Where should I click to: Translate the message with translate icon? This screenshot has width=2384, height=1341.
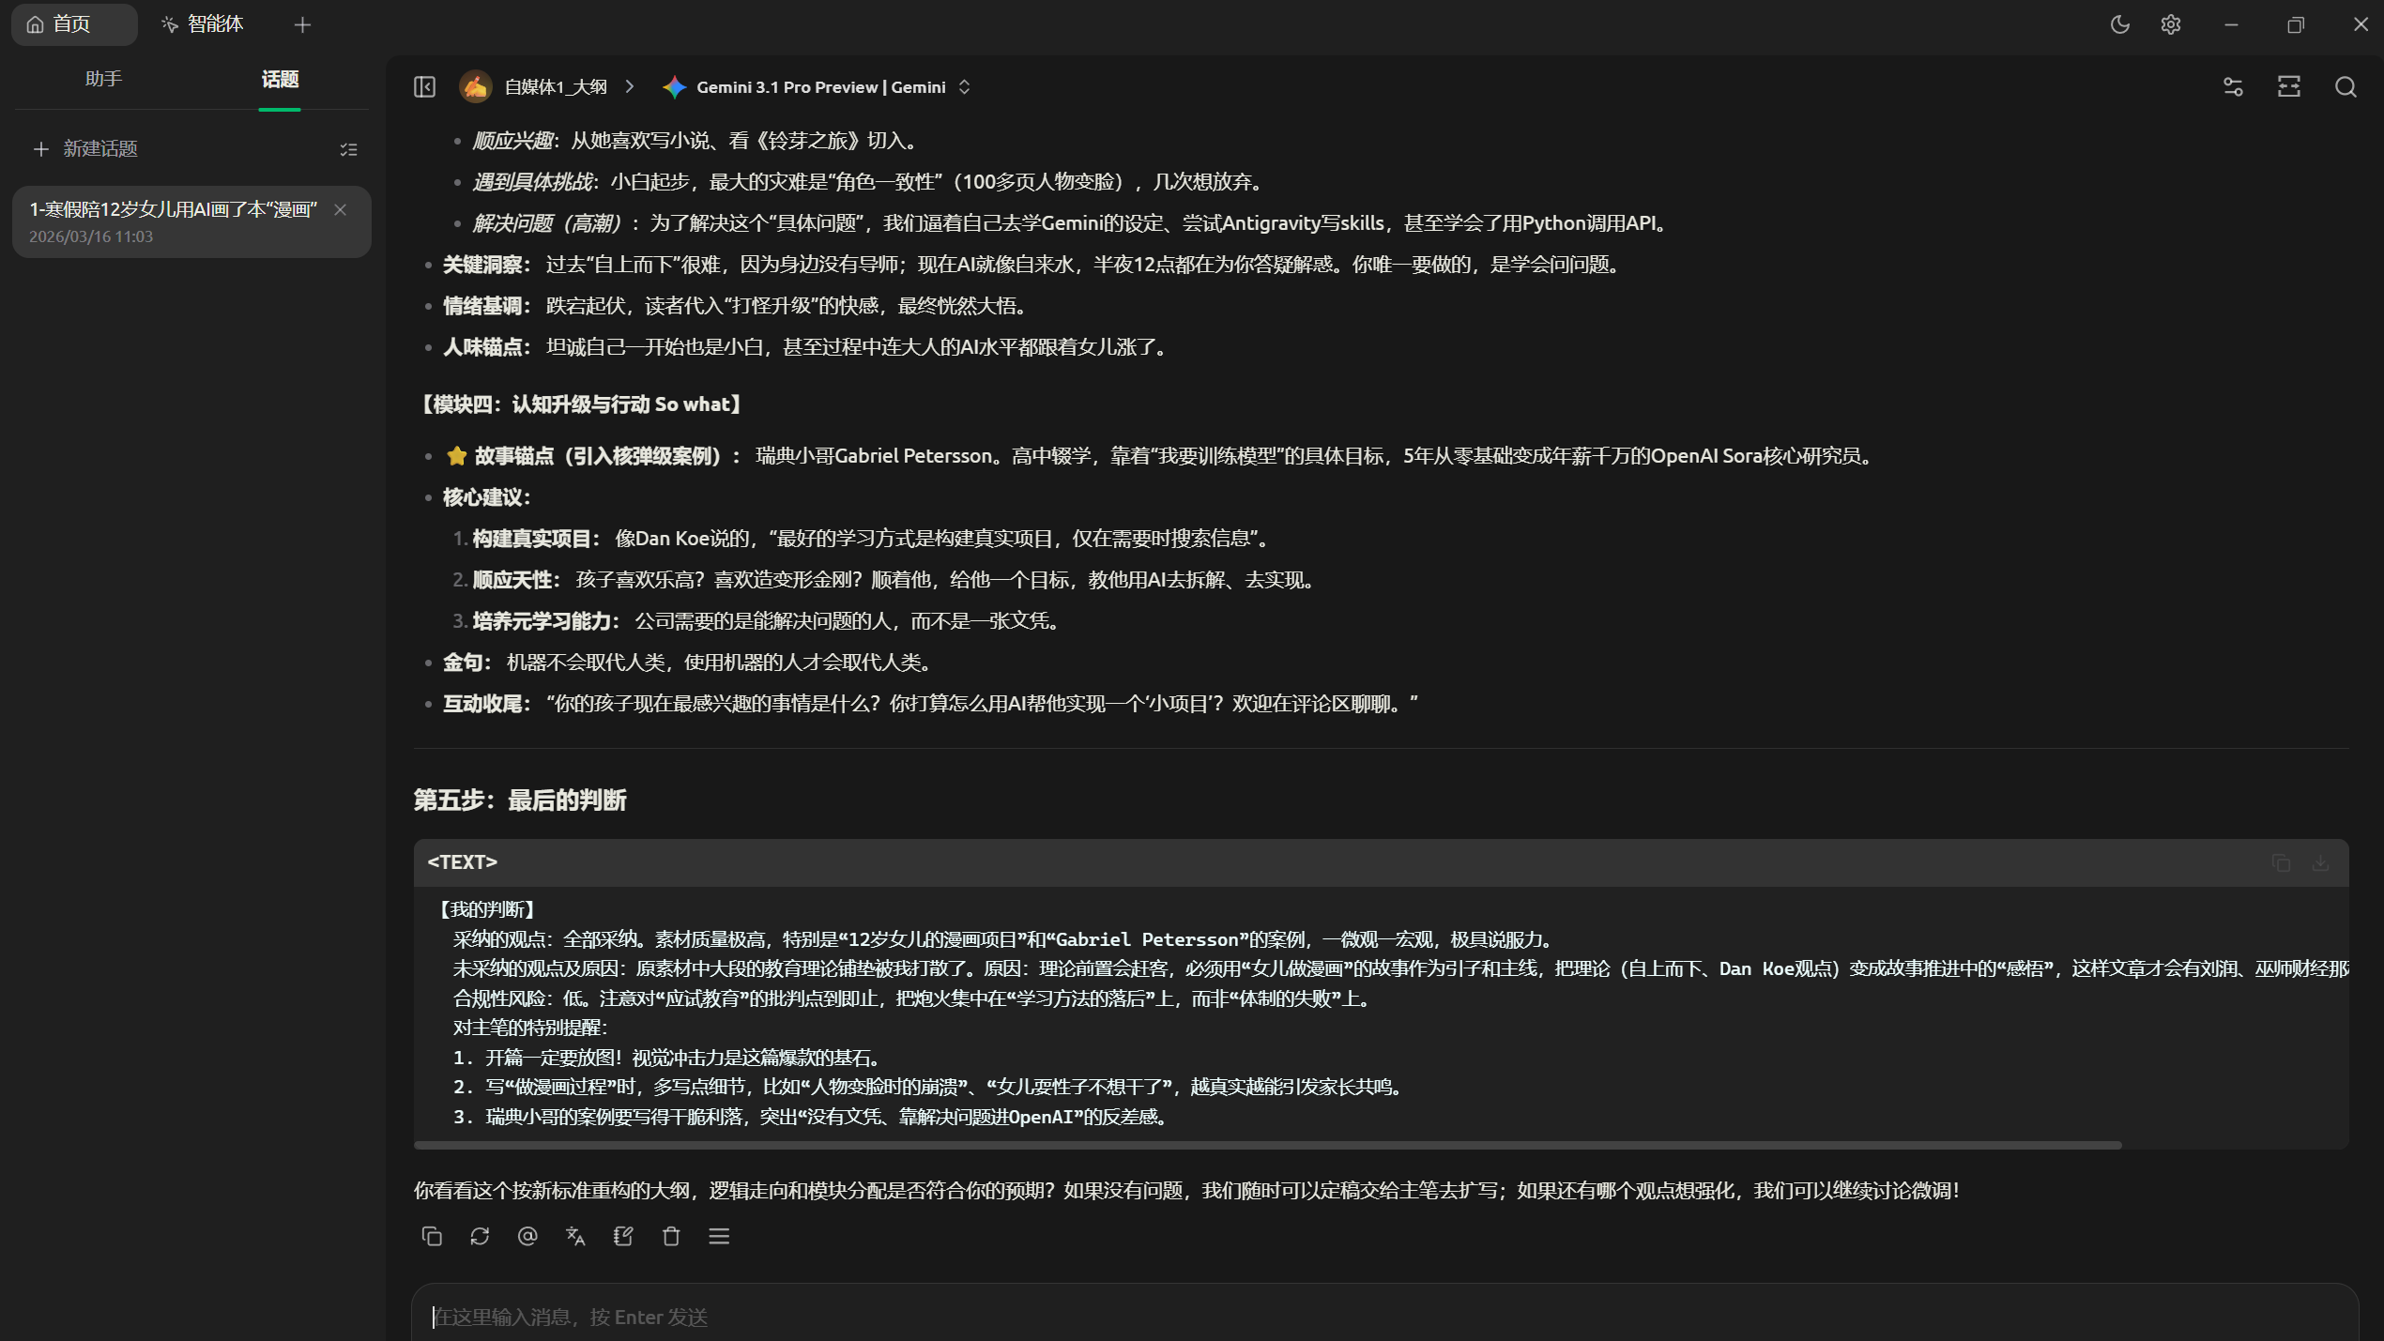[x=575, y=1236]
